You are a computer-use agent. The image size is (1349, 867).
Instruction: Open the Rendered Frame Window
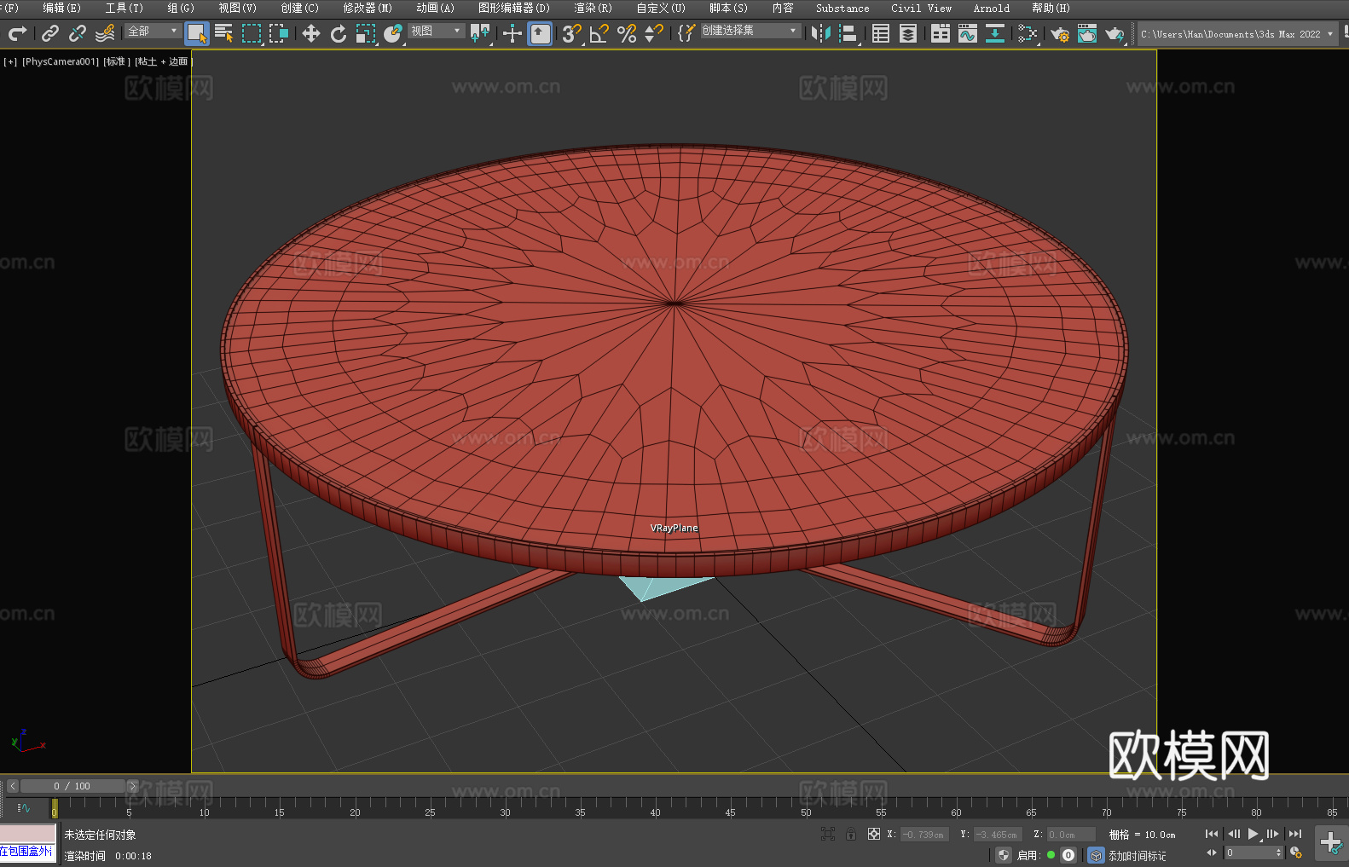coord(1087,33)
